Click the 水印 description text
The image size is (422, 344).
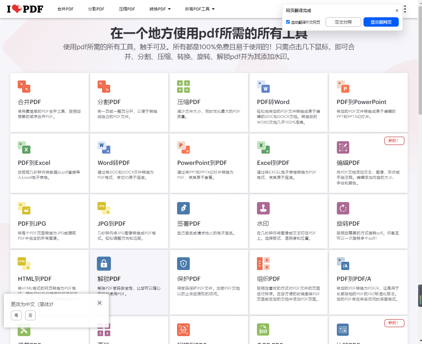click(286, 235)
